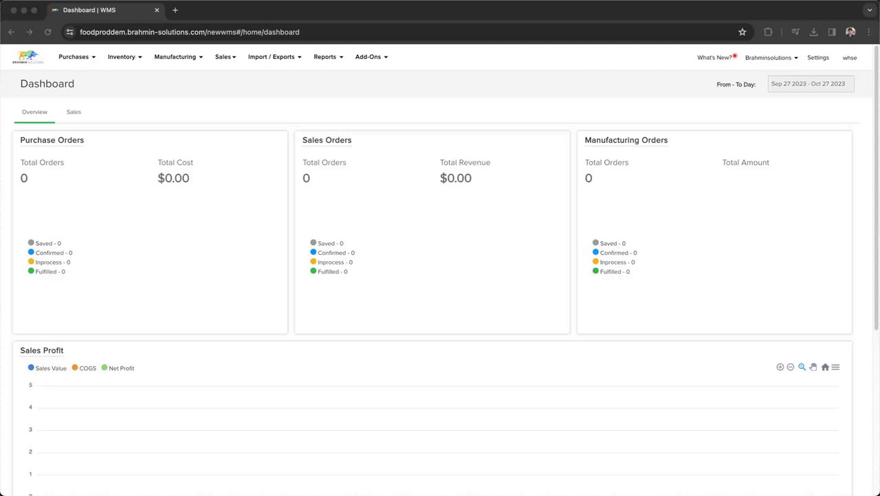Open the Inventory dropdown menu

pos(124,57)
